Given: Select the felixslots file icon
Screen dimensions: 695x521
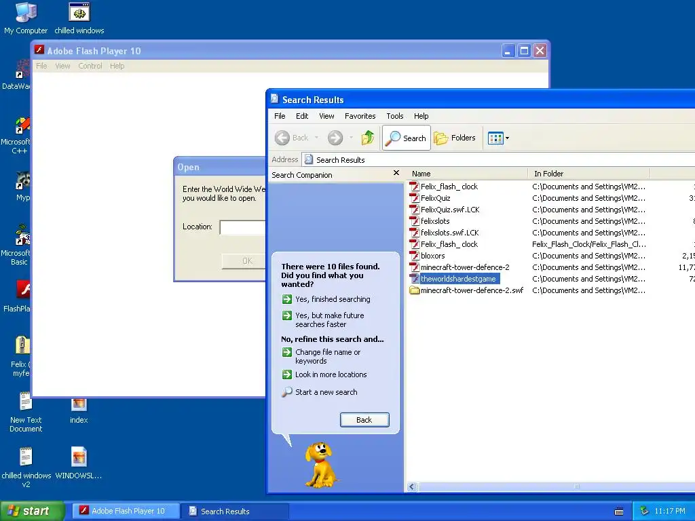Looking at the screenshot, I should click(415, 221).
